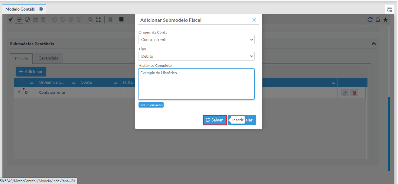Image resolution: width=398 pixels, height=184 pixels.
Task: Click the close-all-tabs icon at top right
Action: (x=390, y=9)
